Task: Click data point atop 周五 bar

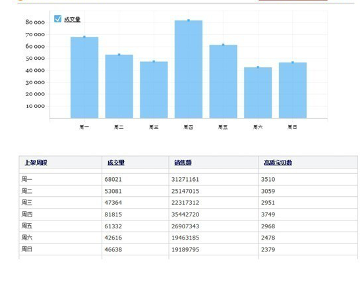Action: pyautogui.click(x=223, y=45)
